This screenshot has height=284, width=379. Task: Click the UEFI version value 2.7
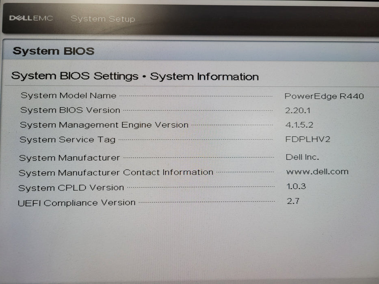pyautogui.click(x=293, y=201)
